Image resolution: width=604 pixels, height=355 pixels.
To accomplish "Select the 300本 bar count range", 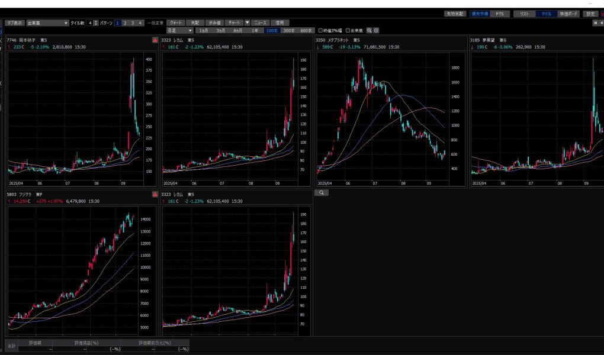I will pos(290,30).
